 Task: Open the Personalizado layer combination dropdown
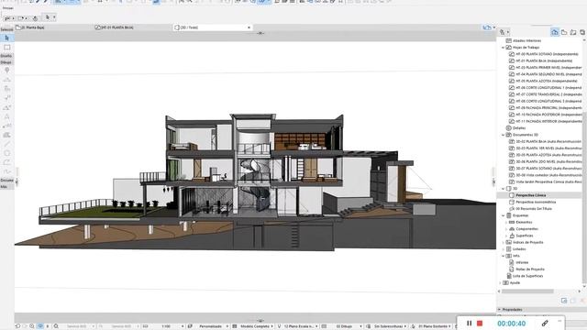click(x=208, y=326)
